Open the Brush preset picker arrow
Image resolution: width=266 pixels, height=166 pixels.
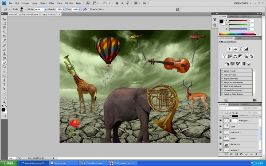(25, 9)
